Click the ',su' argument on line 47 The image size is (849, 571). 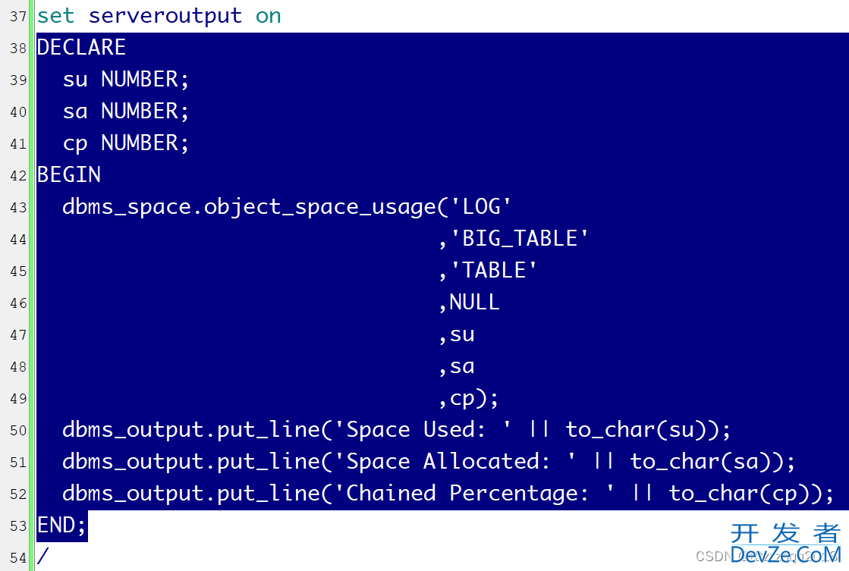point(456,334)
